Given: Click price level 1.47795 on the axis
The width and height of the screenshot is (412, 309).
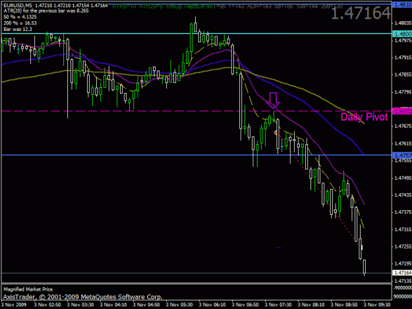Looking at the screenshot, I should tap(403, 92).
